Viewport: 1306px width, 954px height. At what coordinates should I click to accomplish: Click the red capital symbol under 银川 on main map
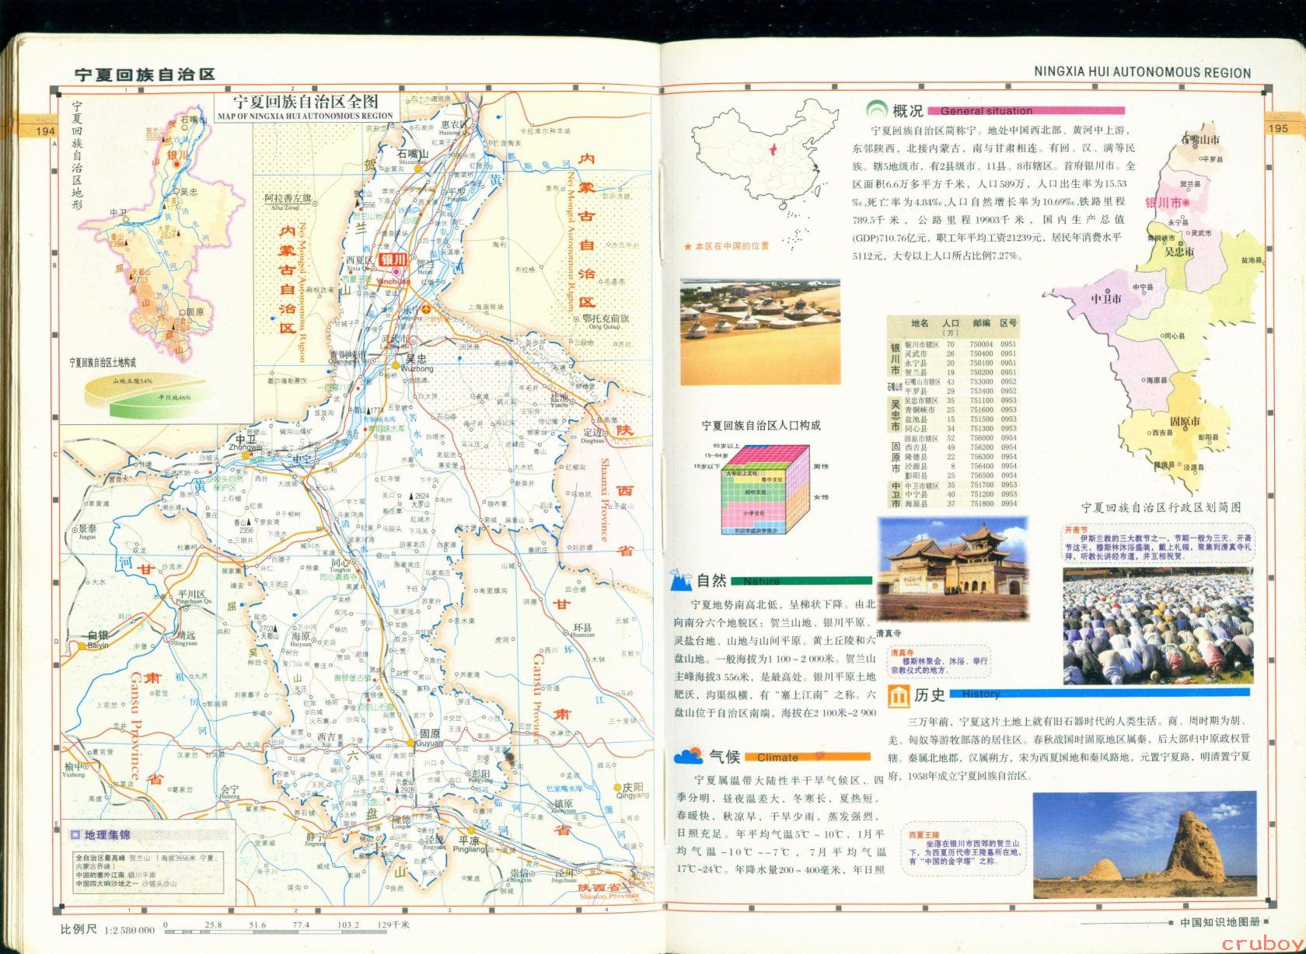pyautogui.click(x=397, y=272)
